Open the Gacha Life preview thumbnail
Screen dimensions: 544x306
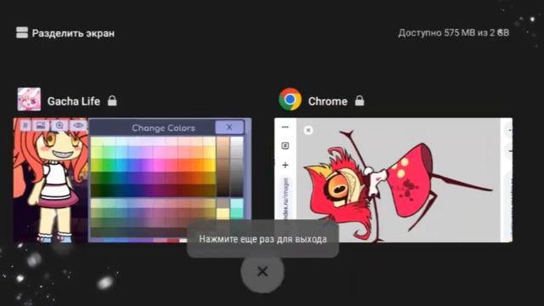point(133,180)
